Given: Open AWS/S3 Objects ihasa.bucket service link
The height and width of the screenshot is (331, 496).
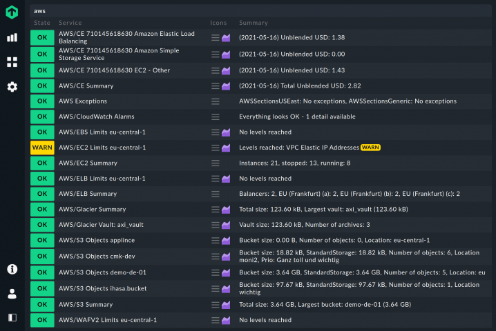Looking at the screenshot, I should click(102, 288).
